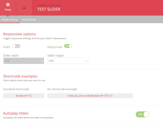Select the PHP do_shortcode example box
The height and width of the screenshot is (127, 163).
[x=90, y=96]
